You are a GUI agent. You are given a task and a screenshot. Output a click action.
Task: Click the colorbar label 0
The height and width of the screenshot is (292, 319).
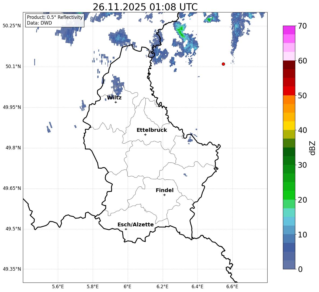(300, 269)
